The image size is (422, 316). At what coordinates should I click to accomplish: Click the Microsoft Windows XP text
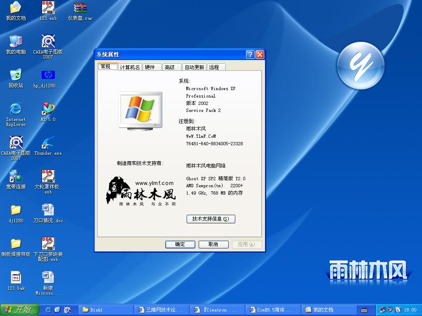point(211,89)
